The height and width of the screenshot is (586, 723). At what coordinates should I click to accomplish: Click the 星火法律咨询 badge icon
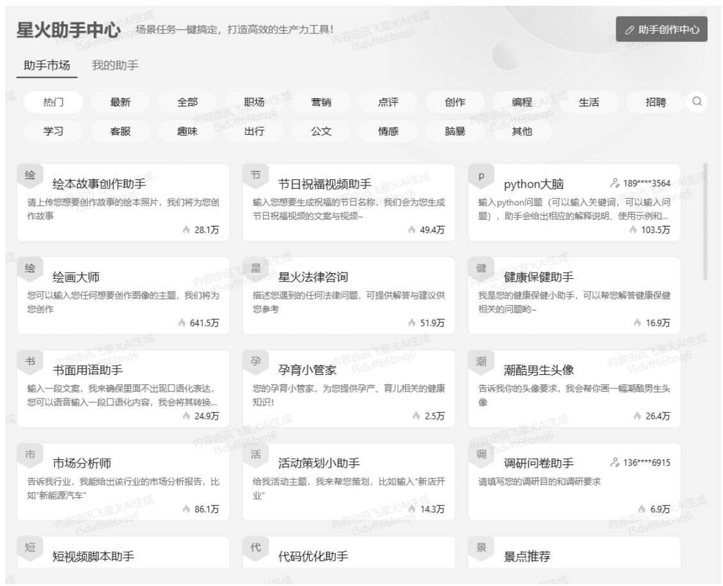[255, 269]
